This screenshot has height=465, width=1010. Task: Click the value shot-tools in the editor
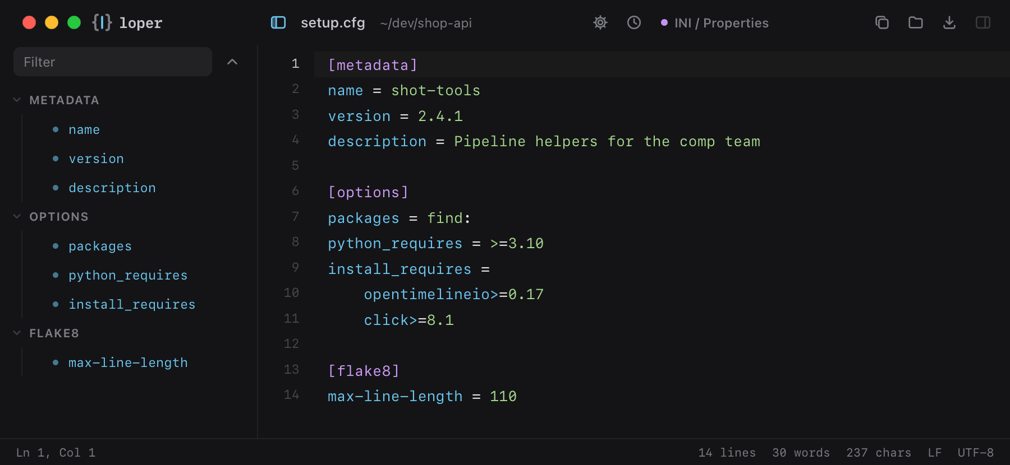coord(435,90)
